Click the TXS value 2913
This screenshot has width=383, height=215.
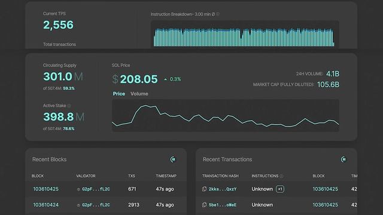click(133, 205)
